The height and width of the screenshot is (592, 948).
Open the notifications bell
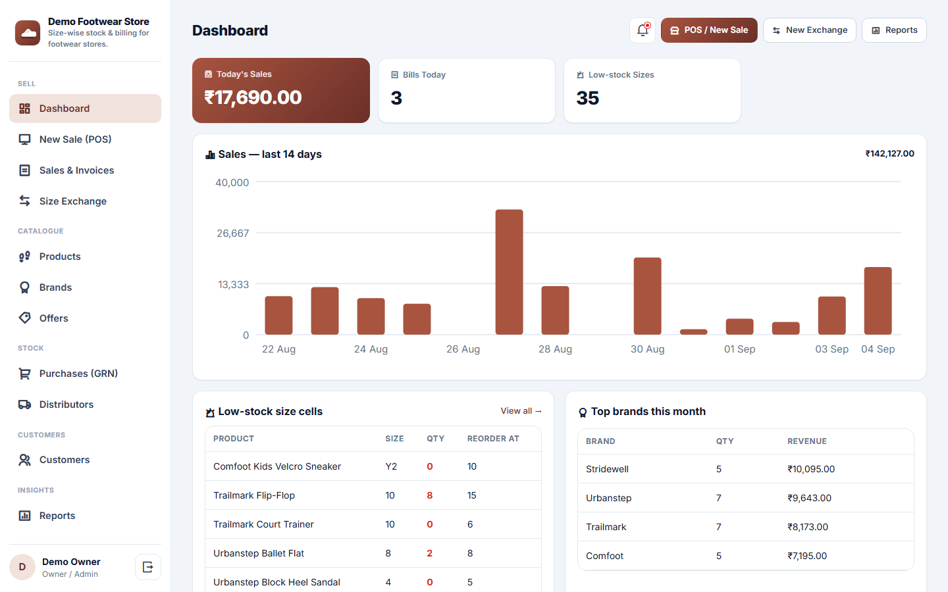pyautogui.click(x=643, y=30)
